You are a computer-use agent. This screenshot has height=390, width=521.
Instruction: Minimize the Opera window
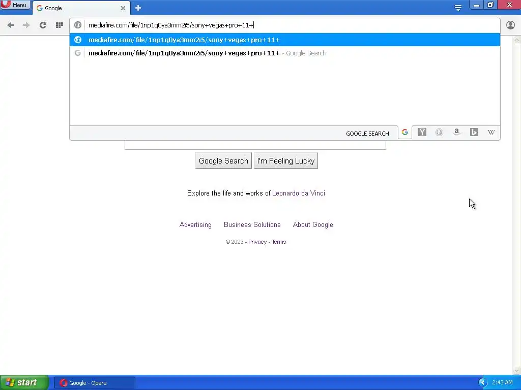point(476,5)
